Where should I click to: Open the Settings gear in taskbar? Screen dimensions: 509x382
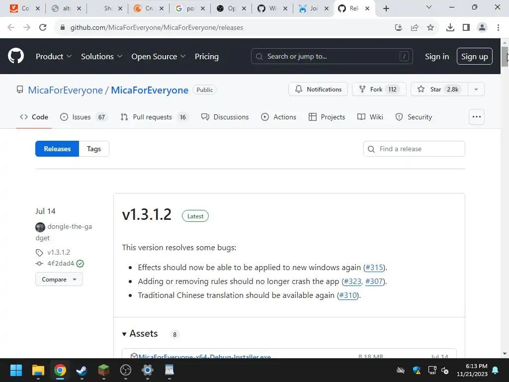click(147, 370)
